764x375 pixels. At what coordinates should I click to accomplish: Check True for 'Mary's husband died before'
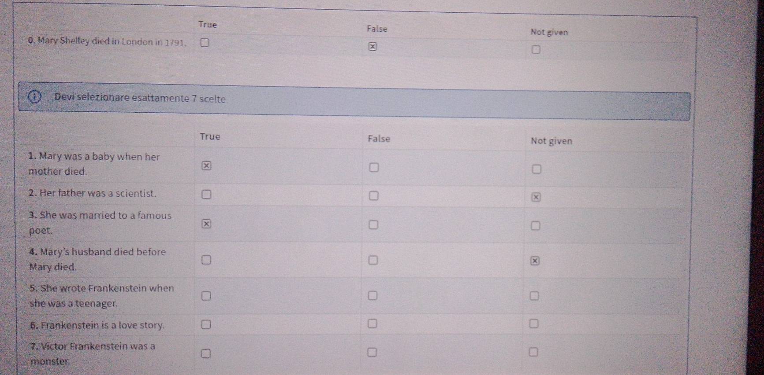point(206,260)
